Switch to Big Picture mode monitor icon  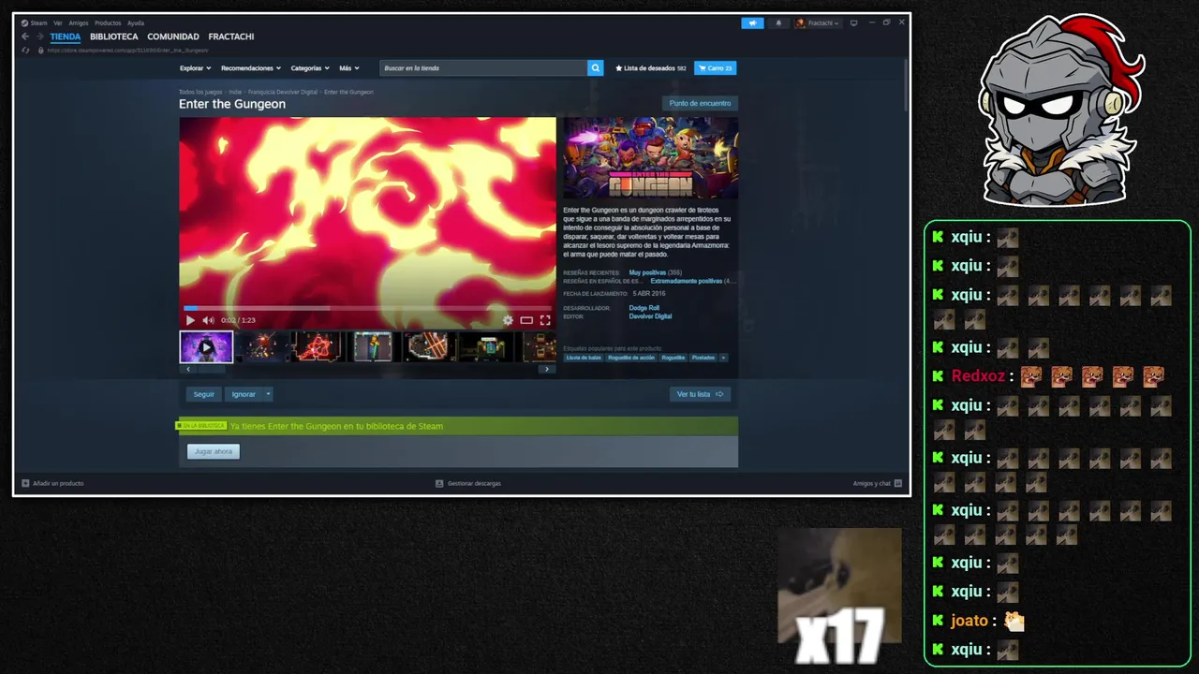[853, 22]
